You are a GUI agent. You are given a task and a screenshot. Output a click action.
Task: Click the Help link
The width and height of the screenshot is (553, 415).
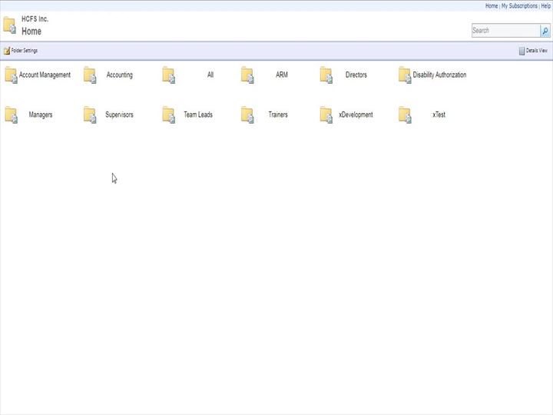point(545,5)
